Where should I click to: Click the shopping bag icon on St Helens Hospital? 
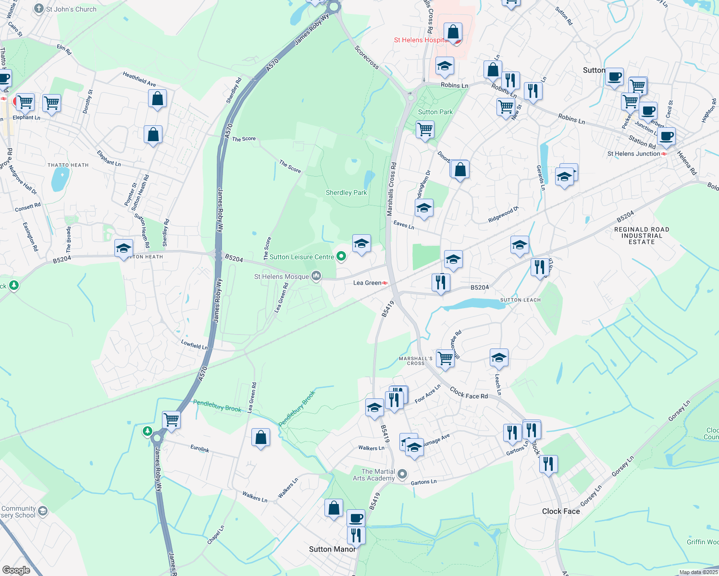pos(453,33)
